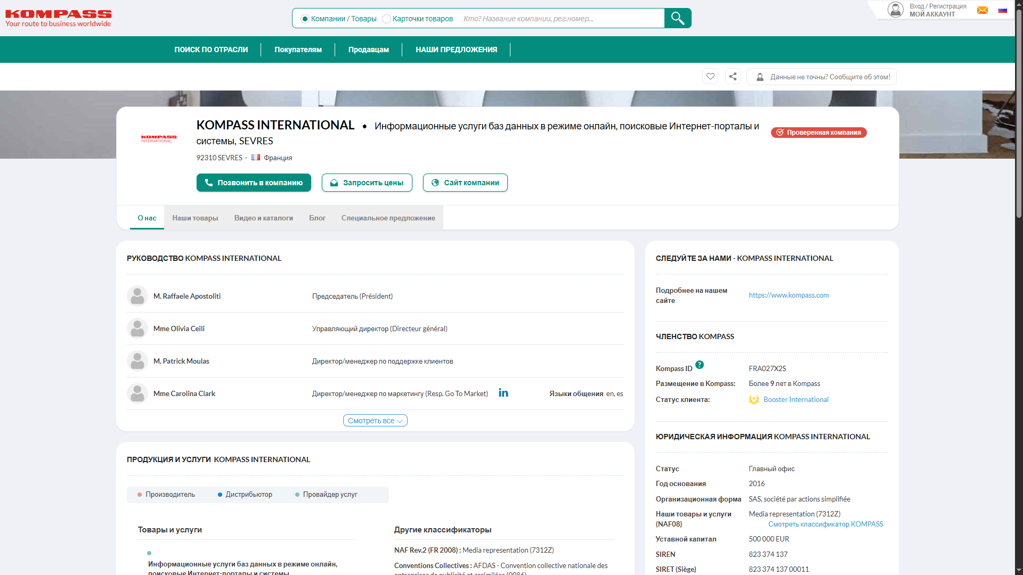Open НАШИ ПРЕДЛОЖЕНИЯ menu
Image resolution: width=1023 pixels, height=575 pixels.
[x=456, y=50]
